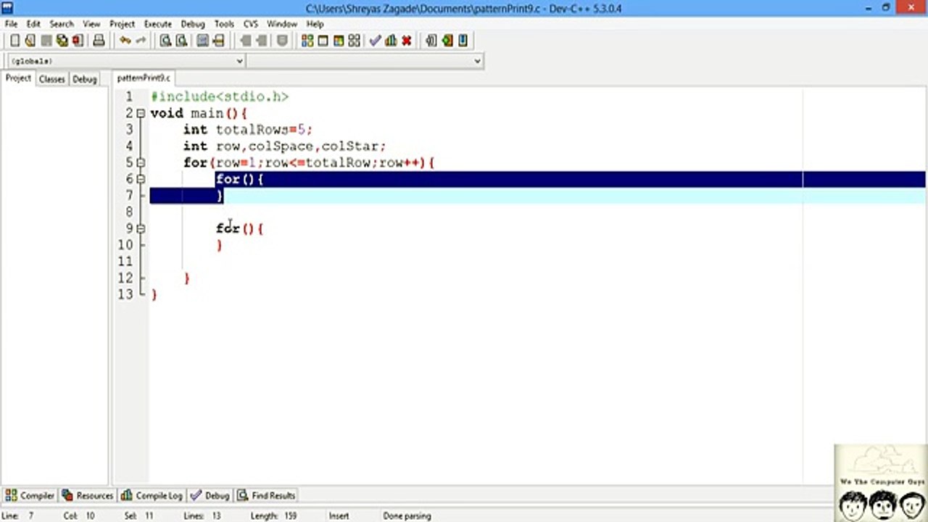Open the Tools menu
928x522 pixels.
[x=224, y=24]
